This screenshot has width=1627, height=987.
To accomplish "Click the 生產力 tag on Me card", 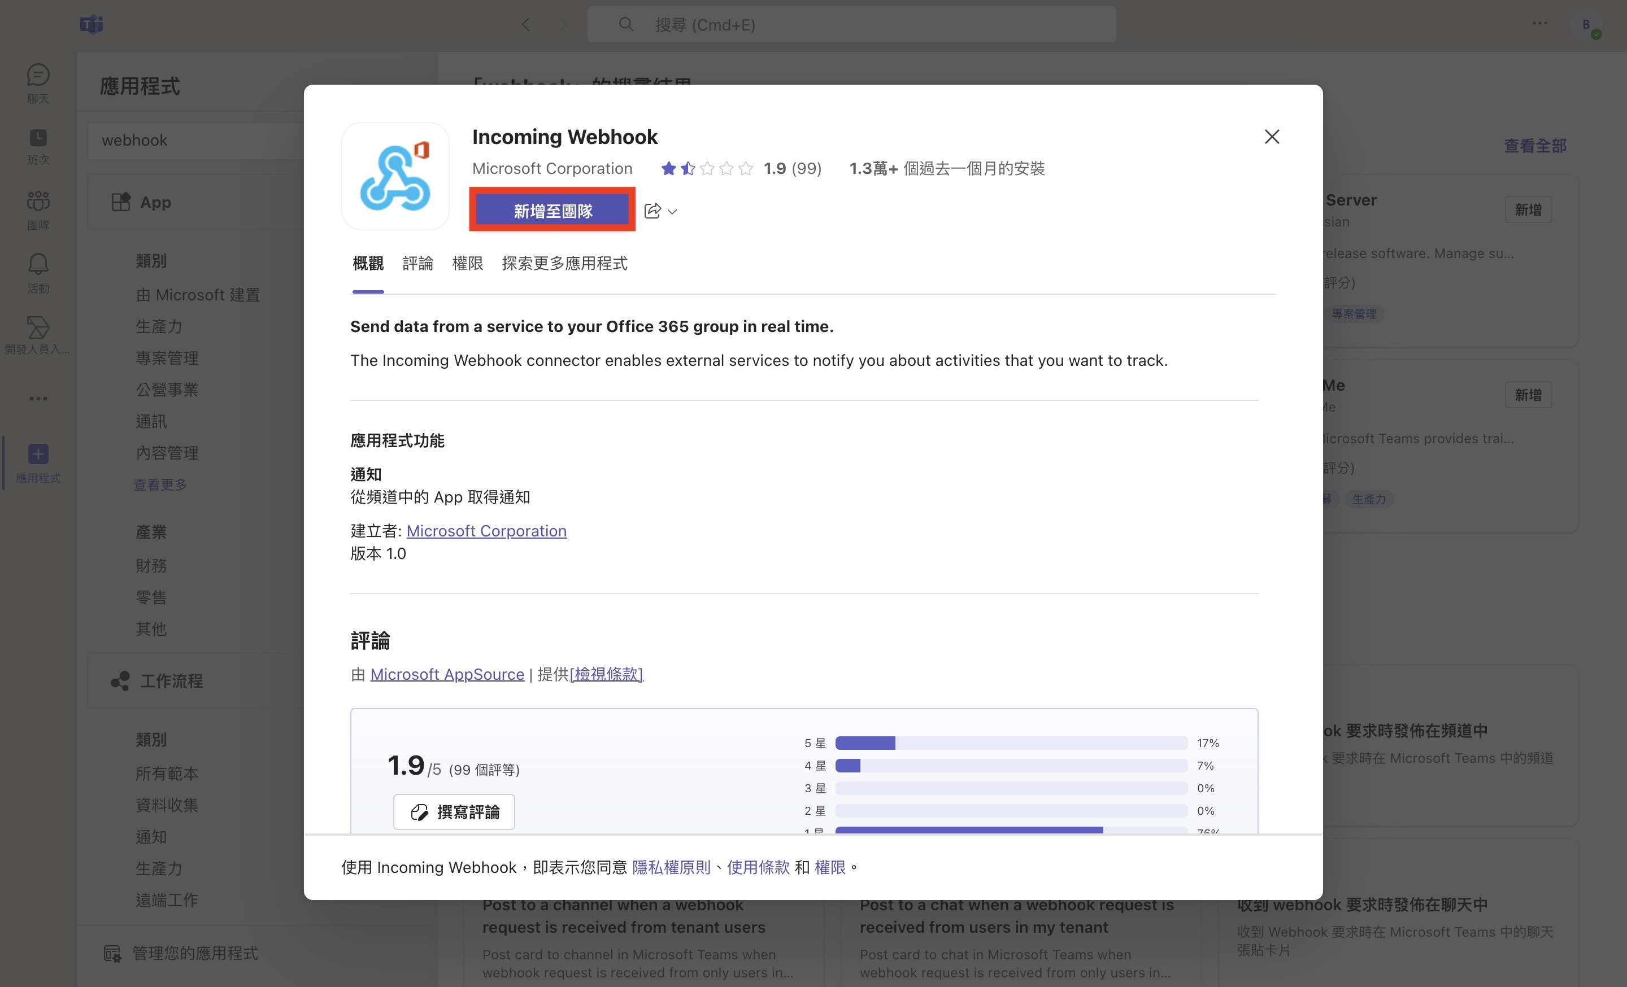I will point(1369,500).
